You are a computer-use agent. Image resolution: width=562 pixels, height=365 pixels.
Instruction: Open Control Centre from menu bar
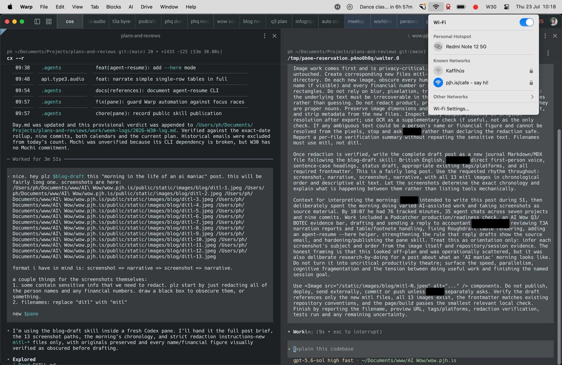point(507,7)
